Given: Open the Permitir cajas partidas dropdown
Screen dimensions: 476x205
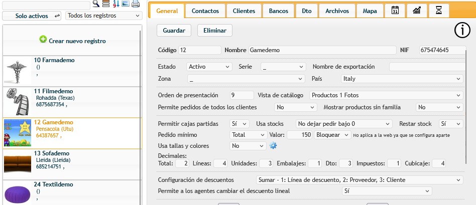Looking at the screenshot, I should pyautogui.click(x=240, y=124).
